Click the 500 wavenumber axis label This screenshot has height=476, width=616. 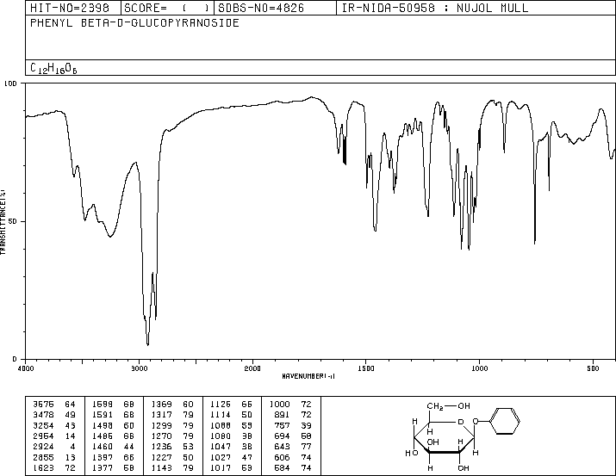pos(593,368)
